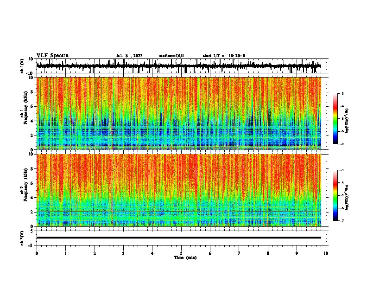Click time axis tick label "0"
Image resolution: width=367 pixels, height=284 pixels.
click(x=37, y=253)
